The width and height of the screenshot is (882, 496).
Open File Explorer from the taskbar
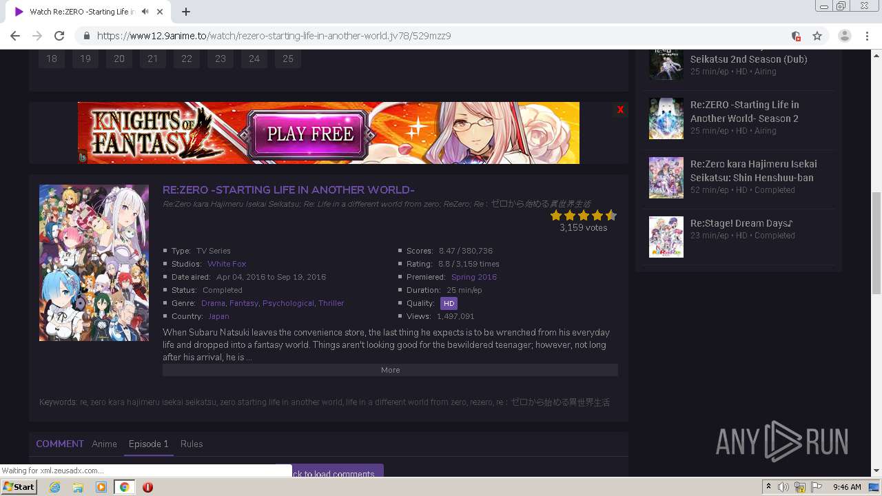[x=78, y=487]
